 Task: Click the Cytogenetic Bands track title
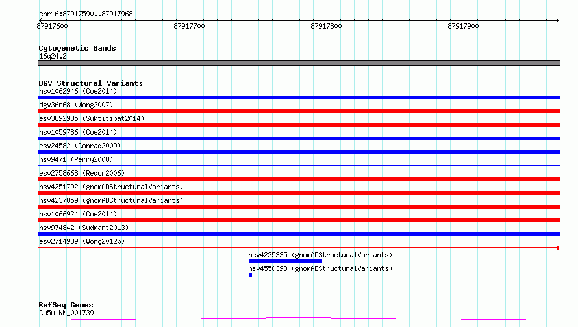[x=77, y=48]
